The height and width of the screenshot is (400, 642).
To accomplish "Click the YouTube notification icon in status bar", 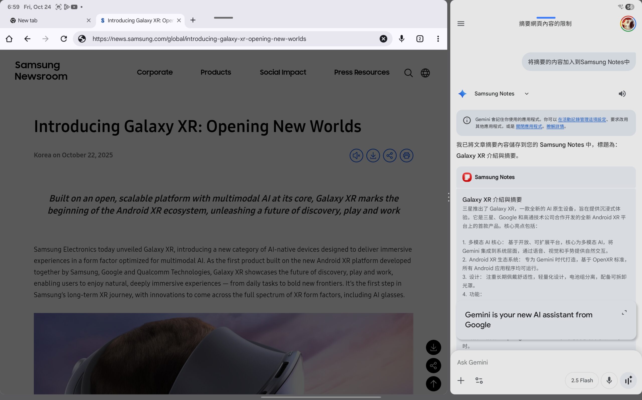I will coord(74,7).
